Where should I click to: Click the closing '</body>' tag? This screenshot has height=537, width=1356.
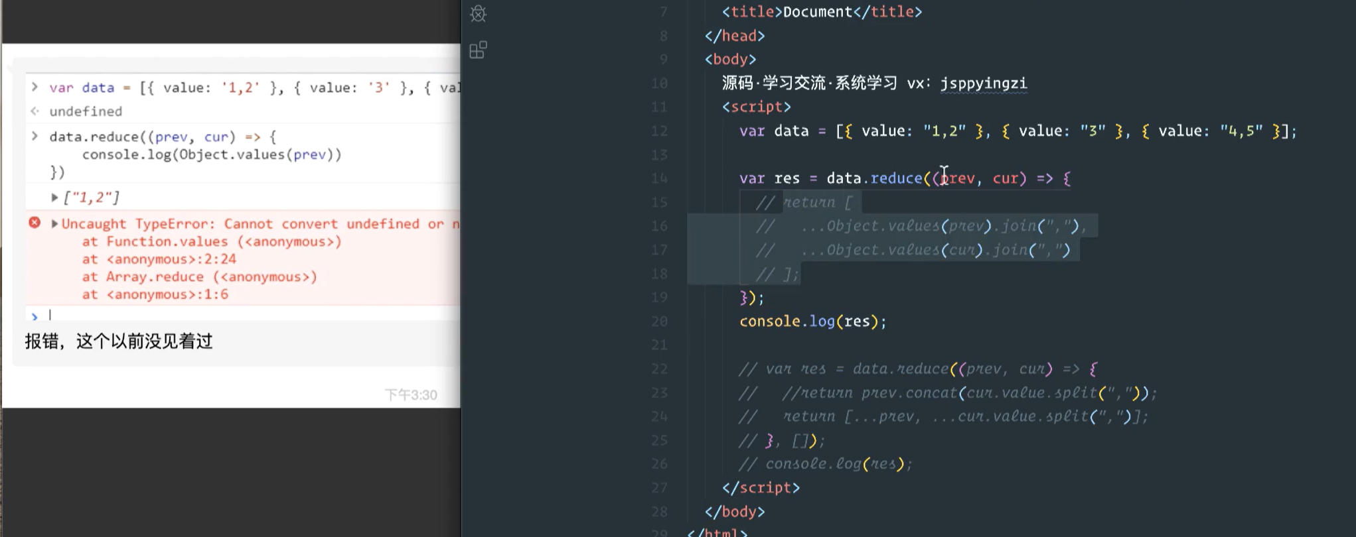735,512
